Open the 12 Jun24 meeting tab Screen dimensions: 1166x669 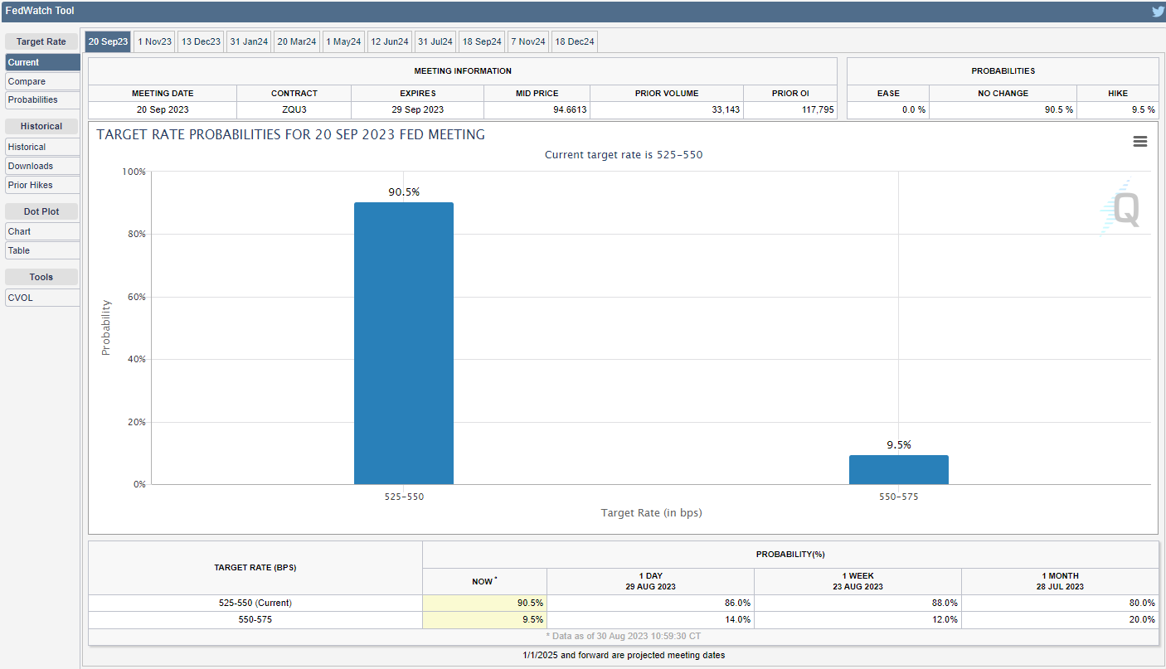390,41
